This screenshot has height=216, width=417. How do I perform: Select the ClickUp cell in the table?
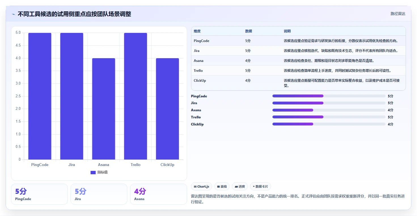(200, 81)
